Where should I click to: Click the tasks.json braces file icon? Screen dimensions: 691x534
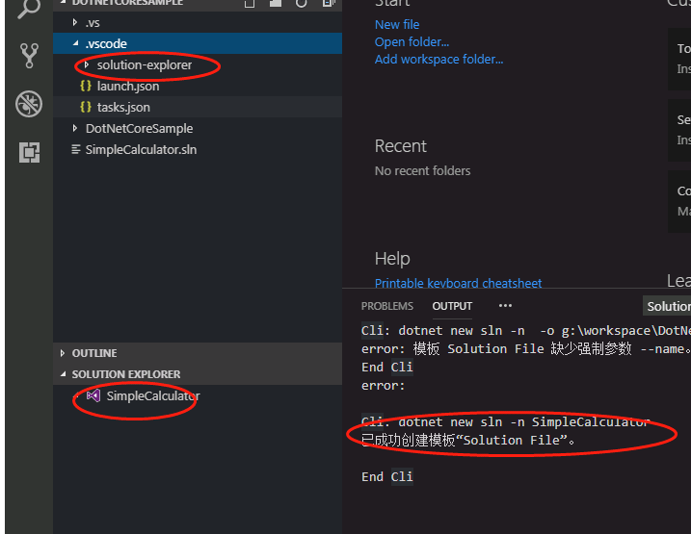(86, 108)
